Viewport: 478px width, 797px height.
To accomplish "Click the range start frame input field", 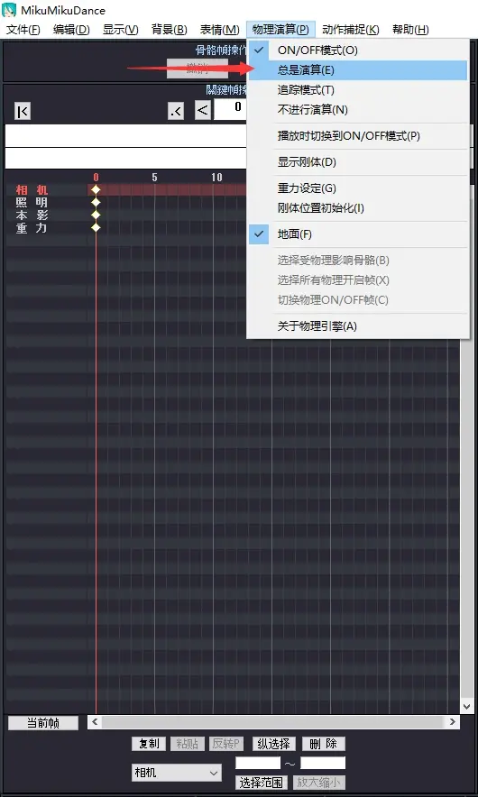I will (258, 763).
